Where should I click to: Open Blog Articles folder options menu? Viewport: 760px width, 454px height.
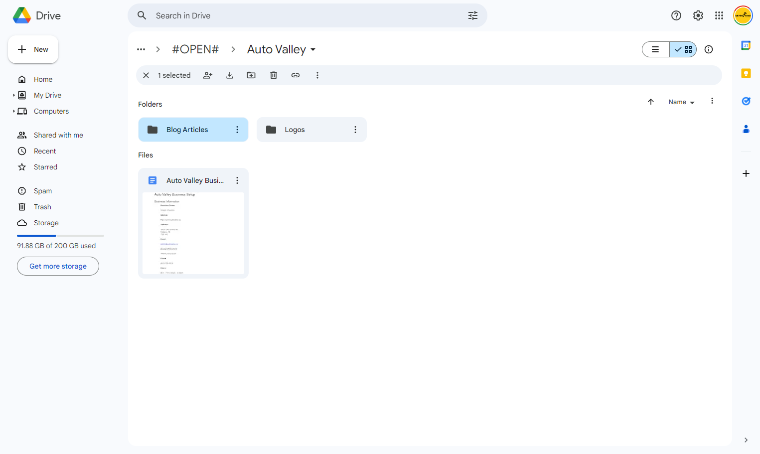(237, 130)
